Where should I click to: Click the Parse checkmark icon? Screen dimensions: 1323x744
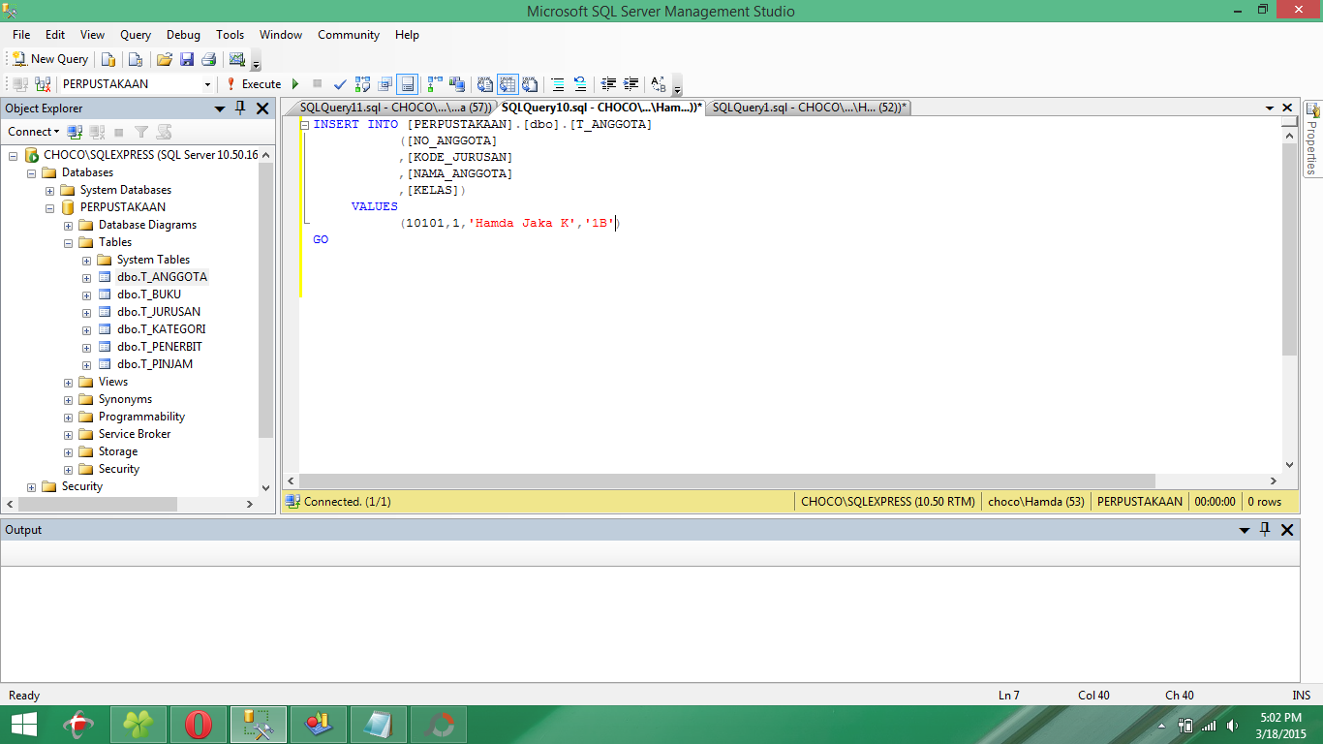(340, 84)
